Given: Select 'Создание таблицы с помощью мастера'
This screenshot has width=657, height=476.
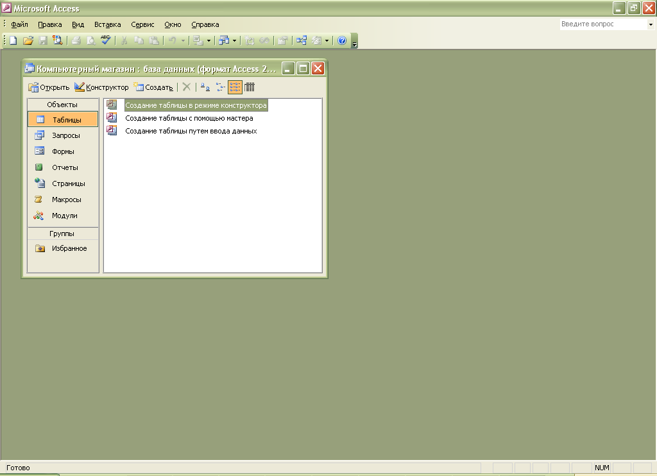Looking at the screenshot, I should tap(189, 118).
